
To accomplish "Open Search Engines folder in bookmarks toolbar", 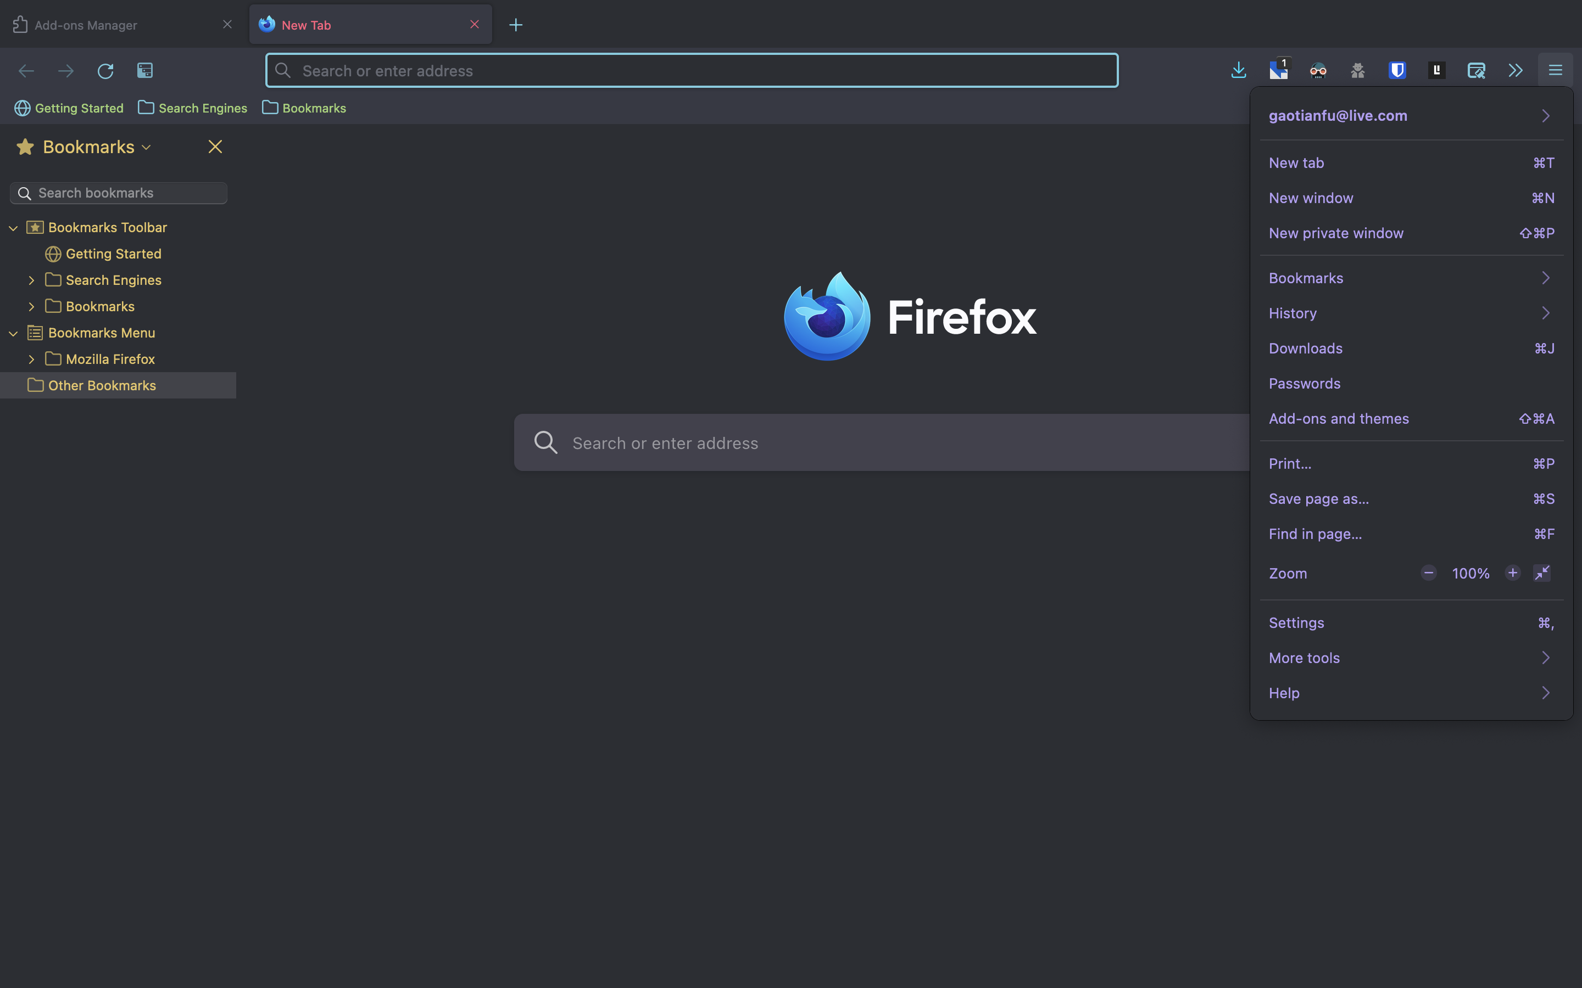I will click(x=193, y=108).
